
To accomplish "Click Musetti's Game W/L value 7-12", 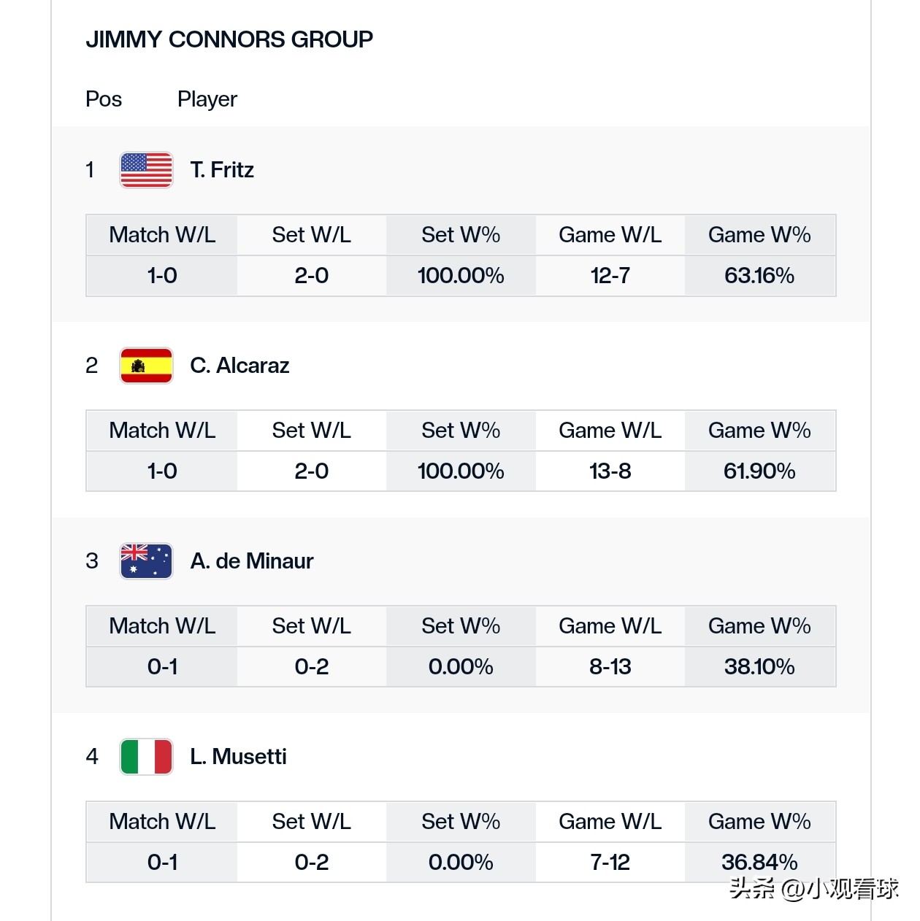I will pos(610,863).
